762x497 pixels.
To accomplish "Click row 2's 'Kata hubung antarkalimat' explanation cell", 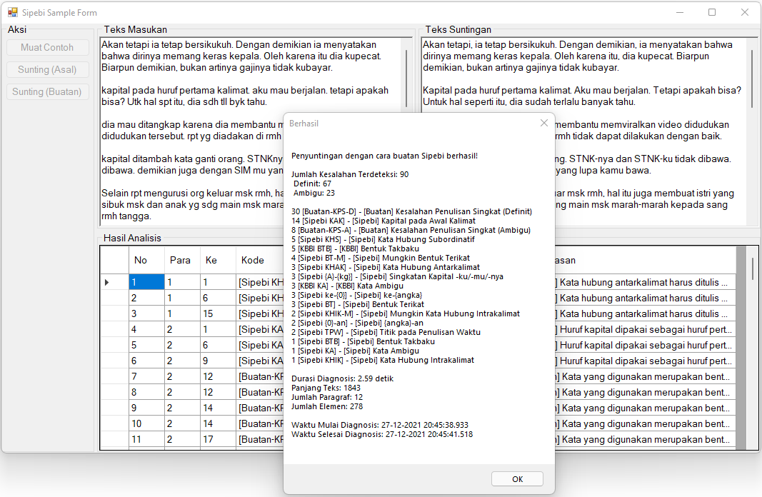I will pyautogui.click(x=645, y=298).
